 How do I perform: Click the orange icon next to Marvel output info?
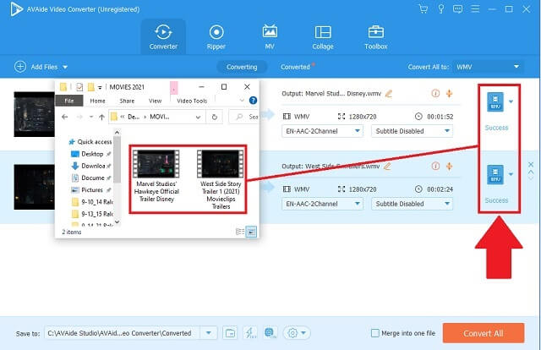pyautogui.click(x=449, y=93)
